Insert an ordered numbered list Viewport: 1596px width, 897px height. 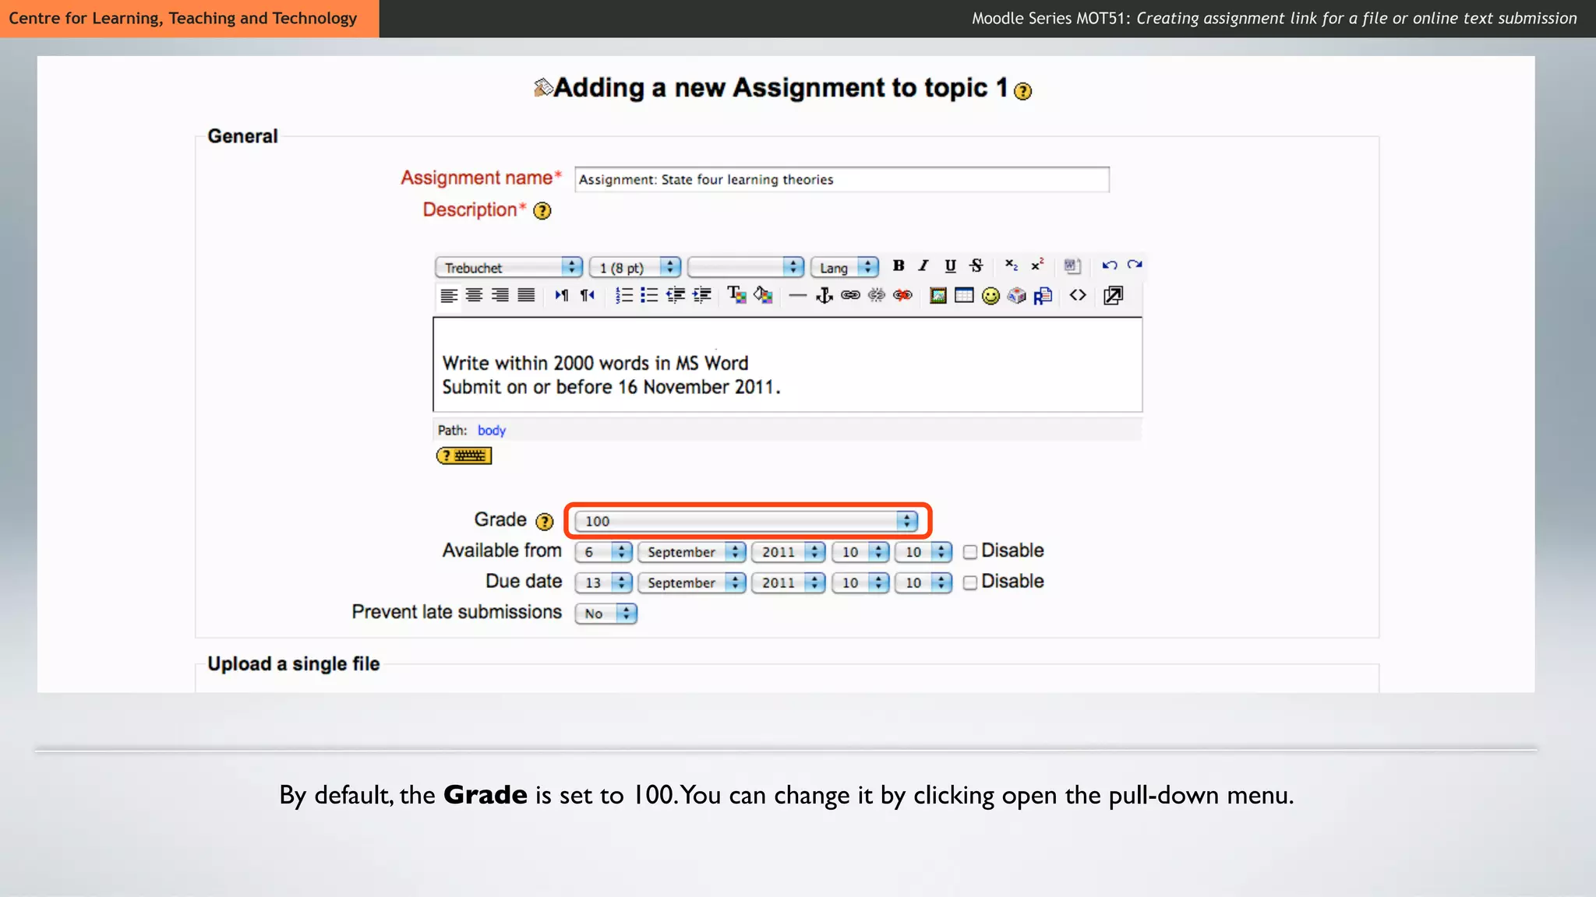[623, 295]
